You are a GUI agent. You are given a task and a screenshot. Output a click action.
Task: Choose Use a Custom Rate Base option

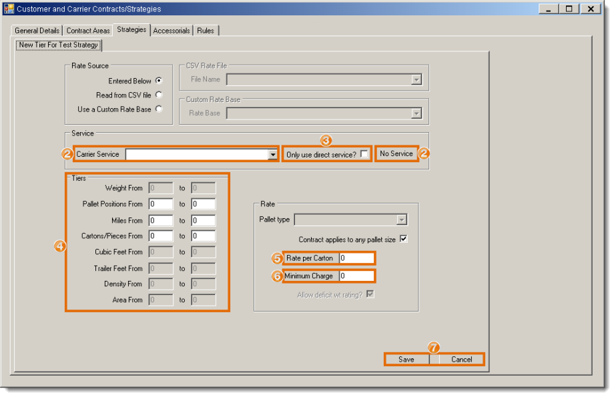click(x=159, y=109)
